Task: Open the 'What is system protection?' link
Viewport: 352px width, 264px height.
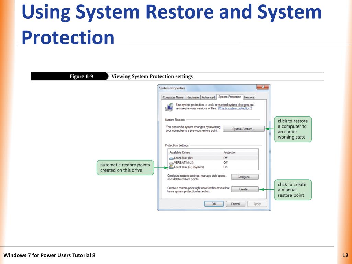Action: (x=235, y=108)
